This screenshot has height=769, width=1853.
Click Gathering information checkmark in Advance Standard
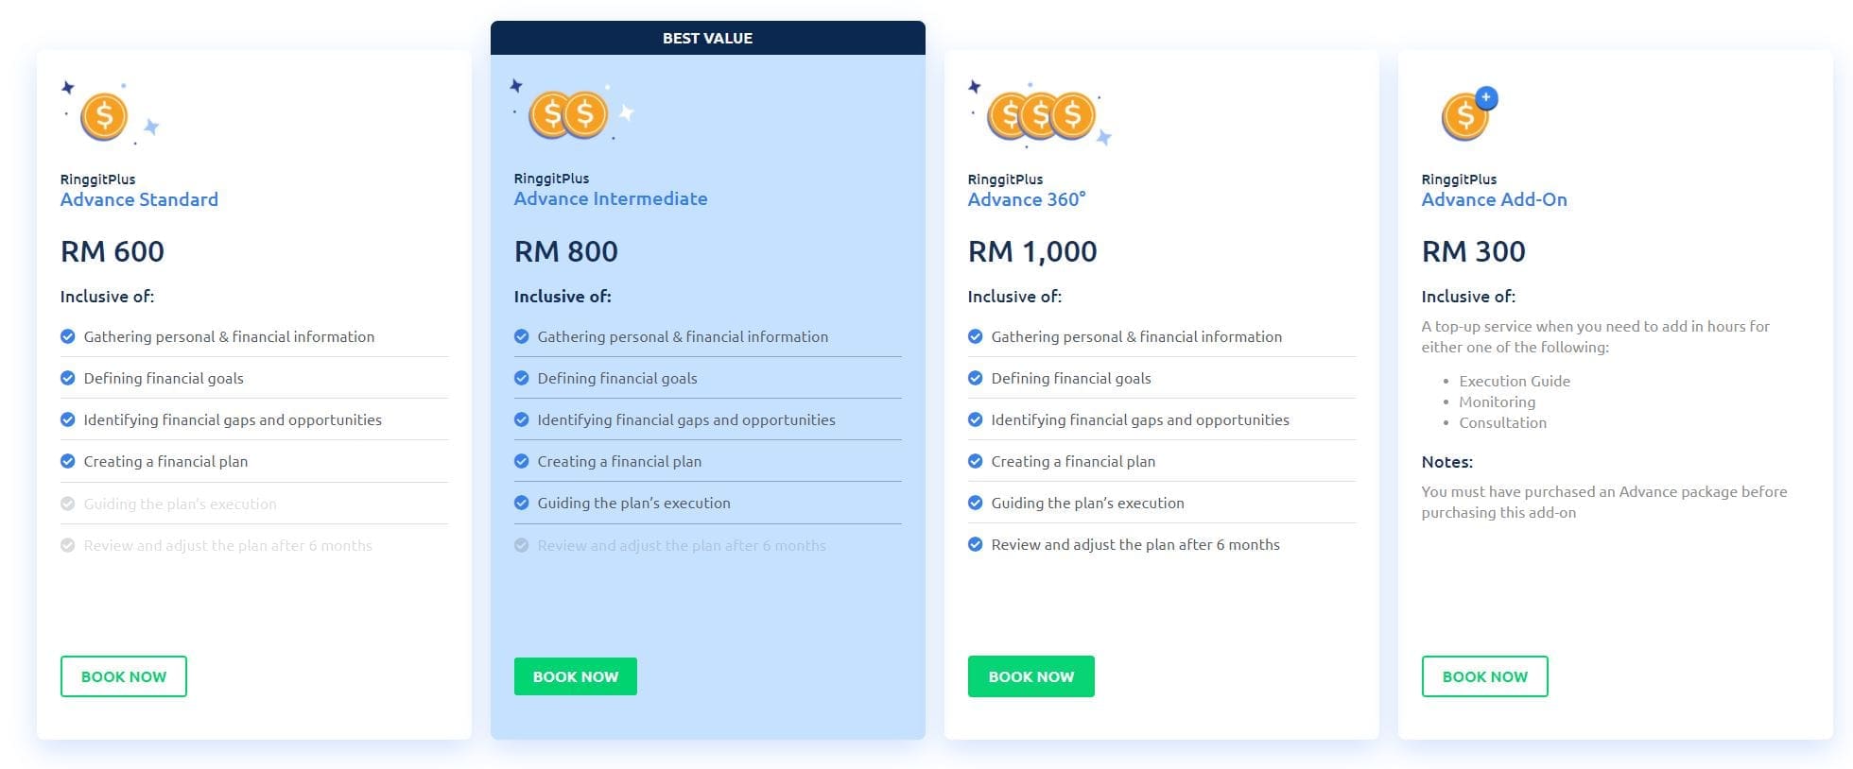point(68,336)
